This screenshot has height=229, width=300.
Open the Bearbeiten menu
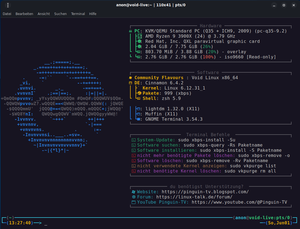tap(24, 14)
